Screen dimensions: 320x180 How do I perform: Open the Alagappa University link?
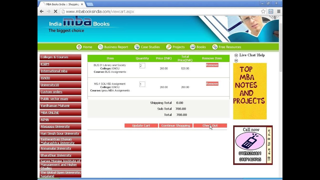point(60,126)
